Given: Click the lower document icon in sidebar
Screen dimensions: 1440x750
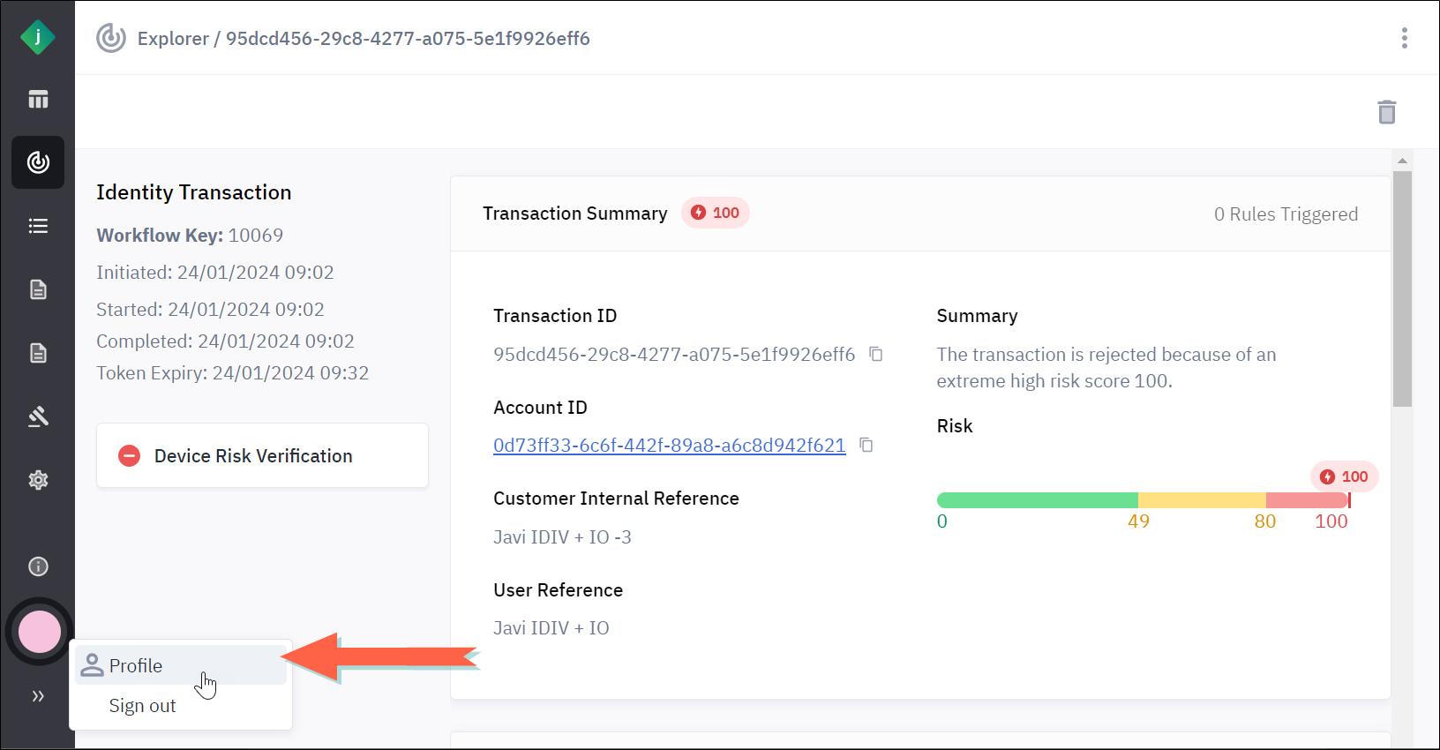Looking at the screenshot, I should [38, 353].
